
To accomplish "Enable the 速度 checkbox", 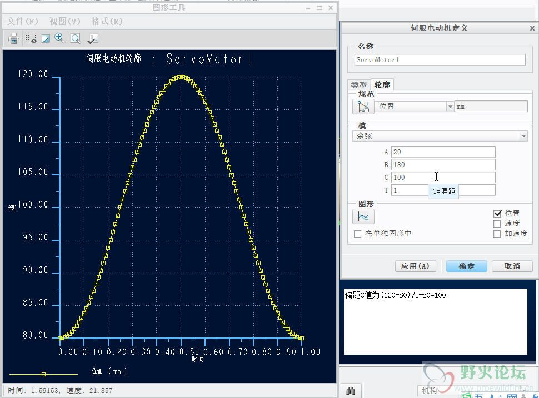I will pyautogui.click(x=497, y=224).
